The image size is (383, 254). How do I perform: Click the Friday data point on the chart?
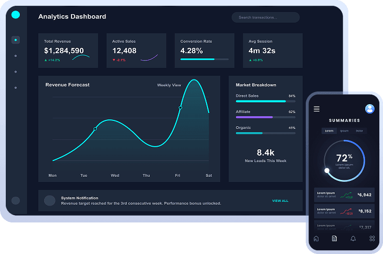click(180, 108)
